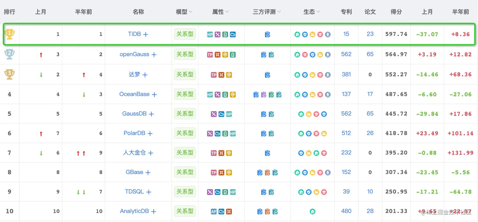Click the bronze third-place trophy icon
The height and width of the screenshot is (222, 478).
click(x=9, y=74)
